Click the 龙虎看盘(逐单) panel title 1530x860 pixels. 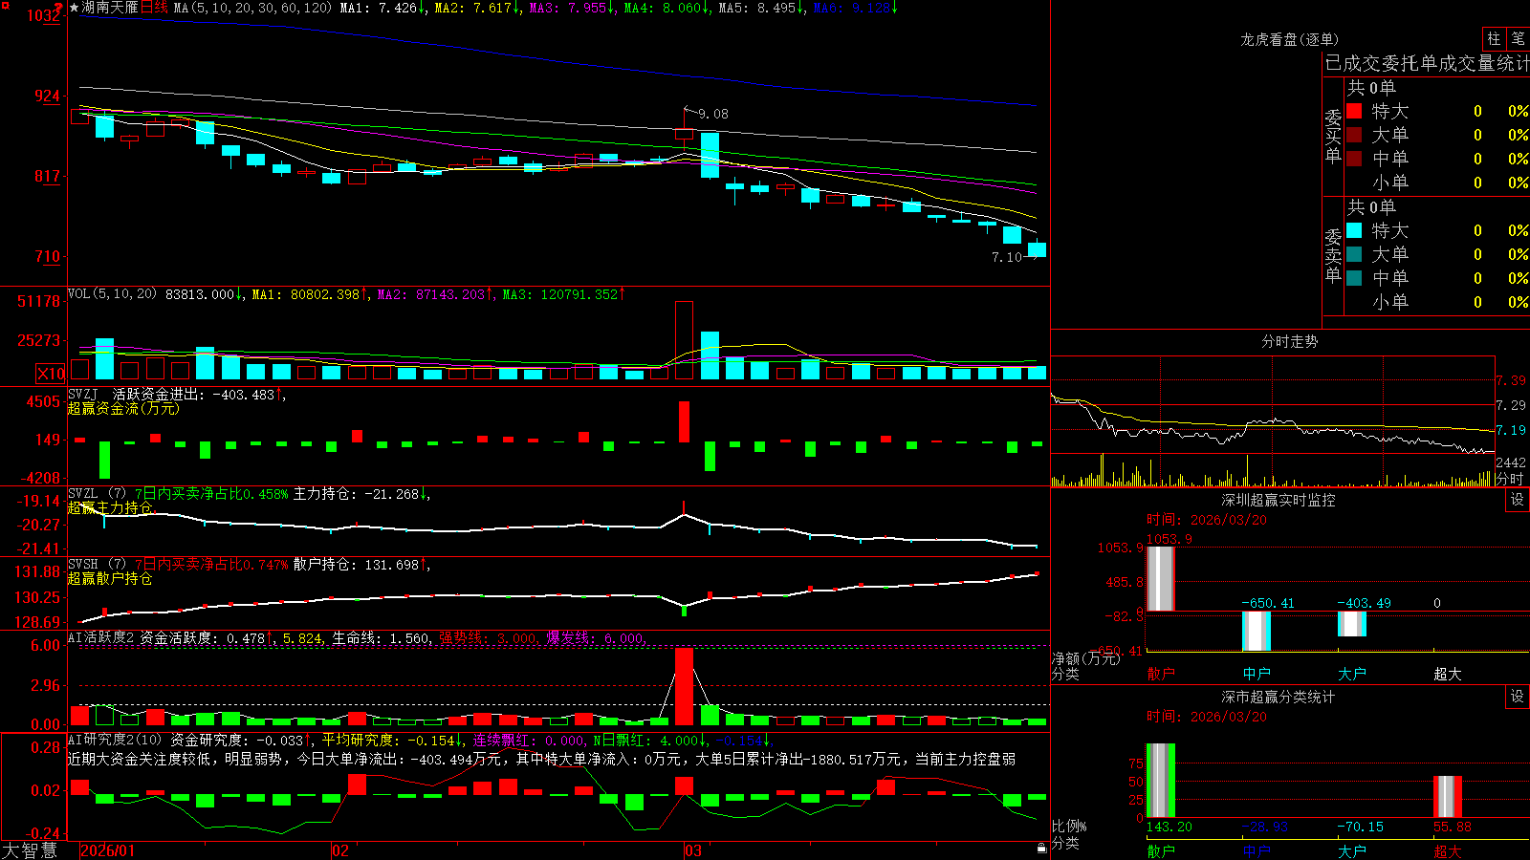point(1289,39)
